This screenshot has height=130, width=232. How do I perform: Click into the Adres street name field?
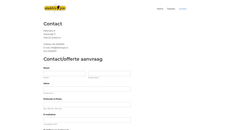pos(87,89)
